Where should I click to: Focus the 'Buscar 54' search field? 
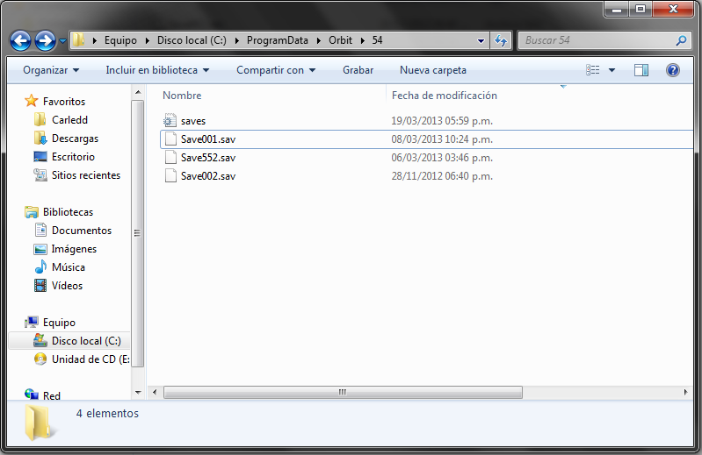tap(604, 40)
